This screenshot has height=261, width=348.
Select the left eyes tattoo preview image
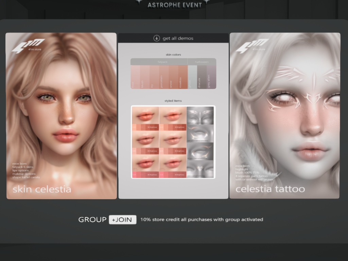201,151
